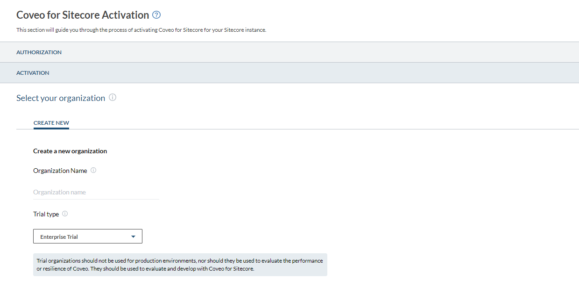This screenshot has width=579, height=286.
Task: Click the ACTIVATION label text
Action: point(33,73)
